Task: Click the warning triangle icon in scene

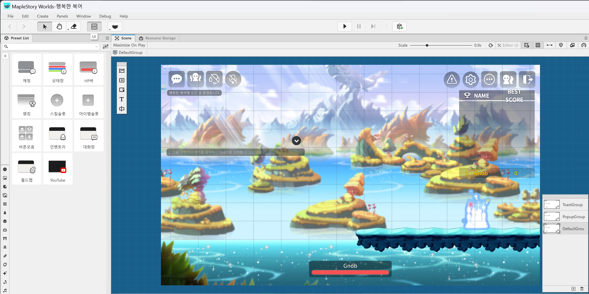Action: pos(452,80)
